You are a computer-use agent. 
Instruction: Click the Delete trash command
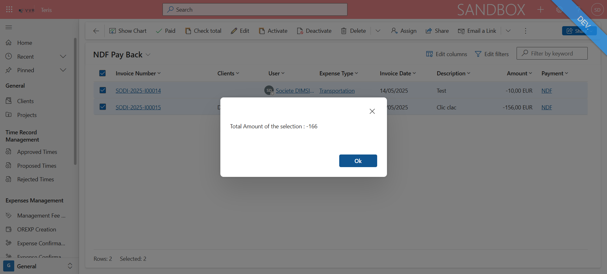[x=353, y=31]
